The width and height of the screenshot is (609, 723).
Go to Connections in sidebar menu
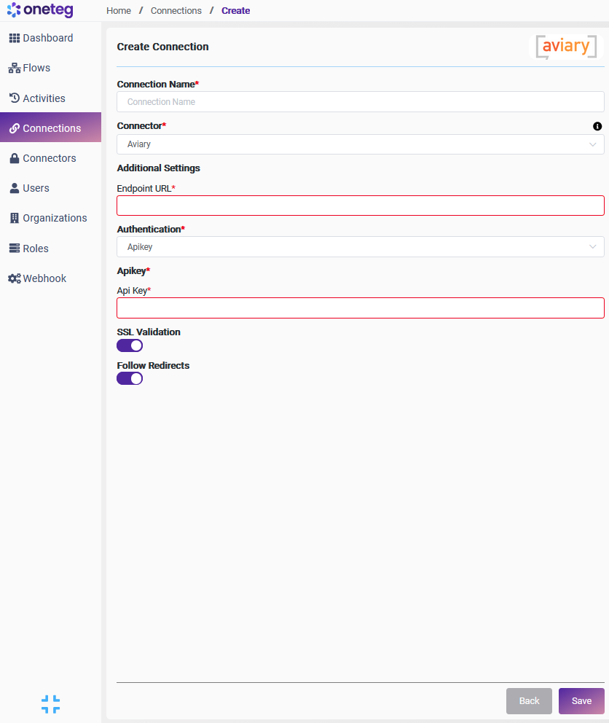[52, 128]
